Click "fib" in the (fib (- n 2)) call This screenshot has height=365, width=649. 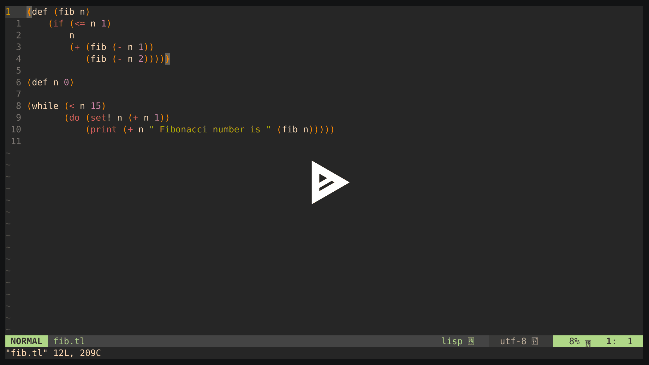[x=98, y=59]
